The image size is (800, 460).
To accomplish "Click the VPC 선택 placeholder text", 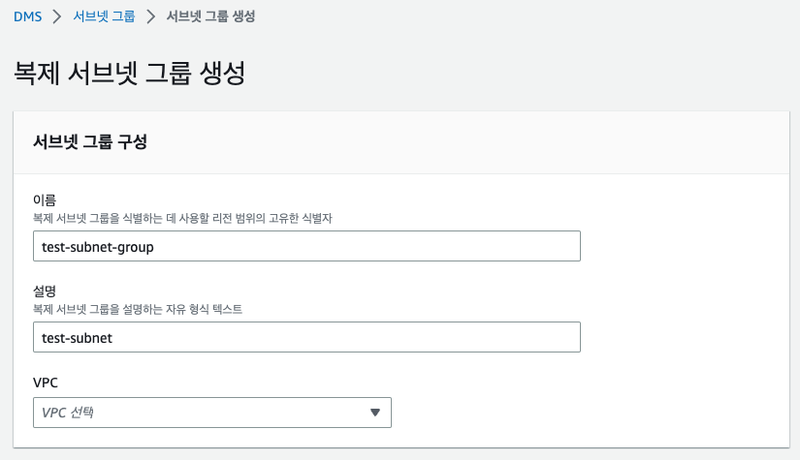I will coord(74,413).
